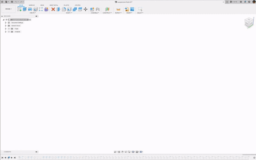This screenshot has width=256, height=160.
Task: Select the Combine tool
Action: [x=75, y=9]
